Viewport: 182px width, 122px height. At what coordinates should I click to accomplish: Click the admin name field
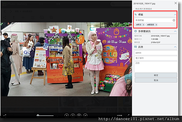point(156,53)
